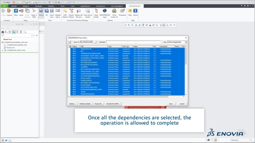Switch to the Annotate ribbon tab
Viewport: 255px width, 143px height.
38,6
